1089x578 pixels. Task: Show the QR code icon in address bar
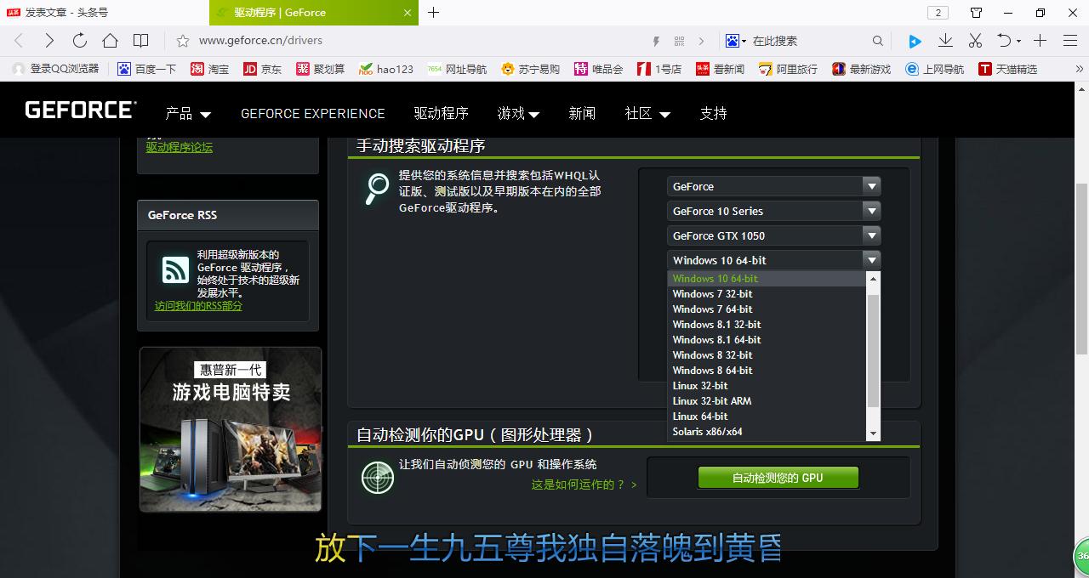[x=679, y=41]
